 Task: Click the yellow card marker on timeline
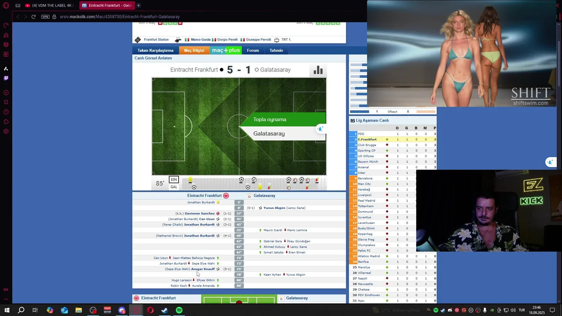point(190,180)
